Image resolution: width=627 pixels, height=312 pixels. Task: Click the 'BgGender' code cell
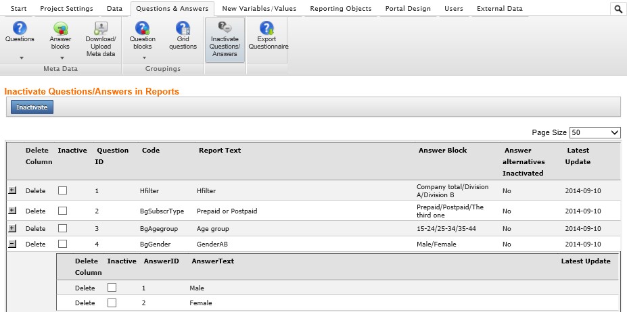click(x=155, y=244)
